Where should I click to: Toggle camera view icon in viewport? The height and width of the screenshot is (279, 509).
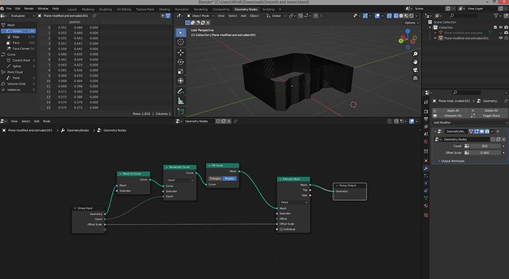[415, 70]
